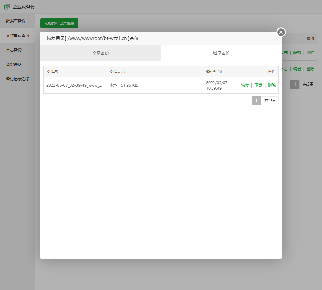
Task: Click 恢复 for the 2022-05-07 backup
Action: click(245, 85)
